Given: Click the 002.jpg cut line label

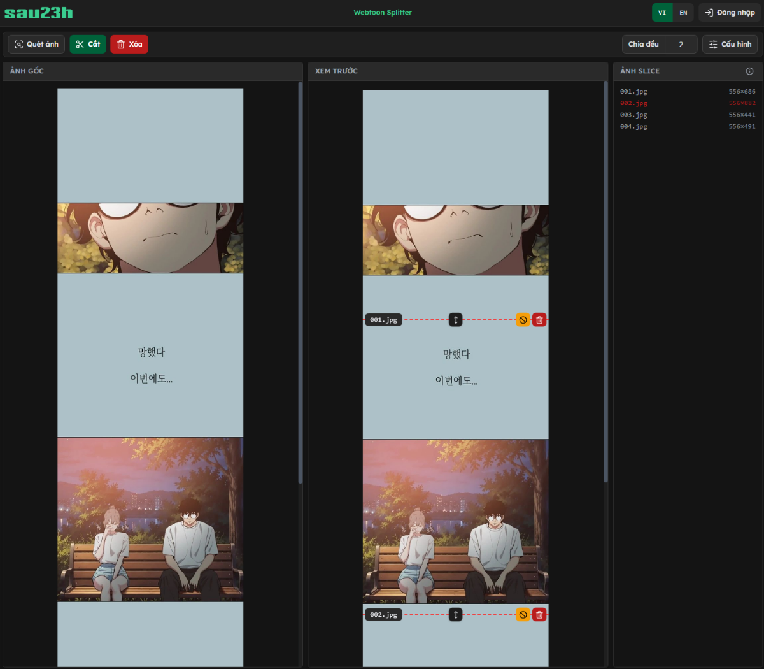Looking at the screenshot, I should pyautogui.click(x=383, y=615).
